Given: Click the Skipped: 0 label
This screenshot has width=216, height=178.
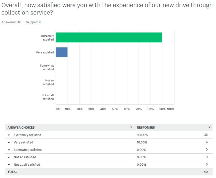Looking at the screenshot, I should tap(33, 22).
